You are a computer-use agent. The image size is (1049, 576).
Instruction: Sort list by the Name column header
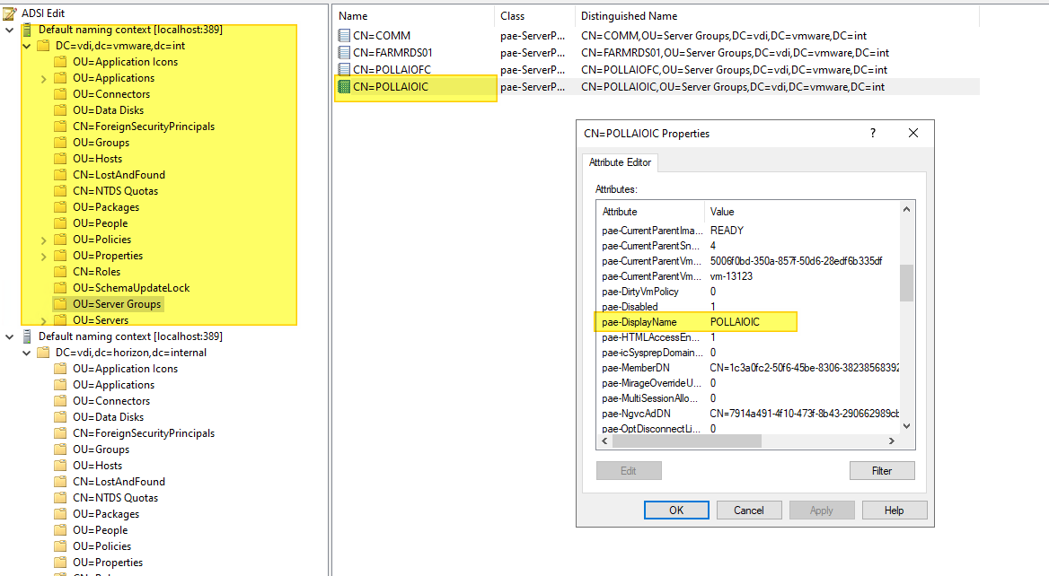tap(414, 16)
